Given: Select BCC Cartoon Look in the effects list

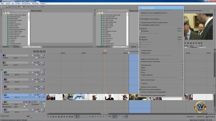Looking at the screenshot, I should tap(108, 38).
